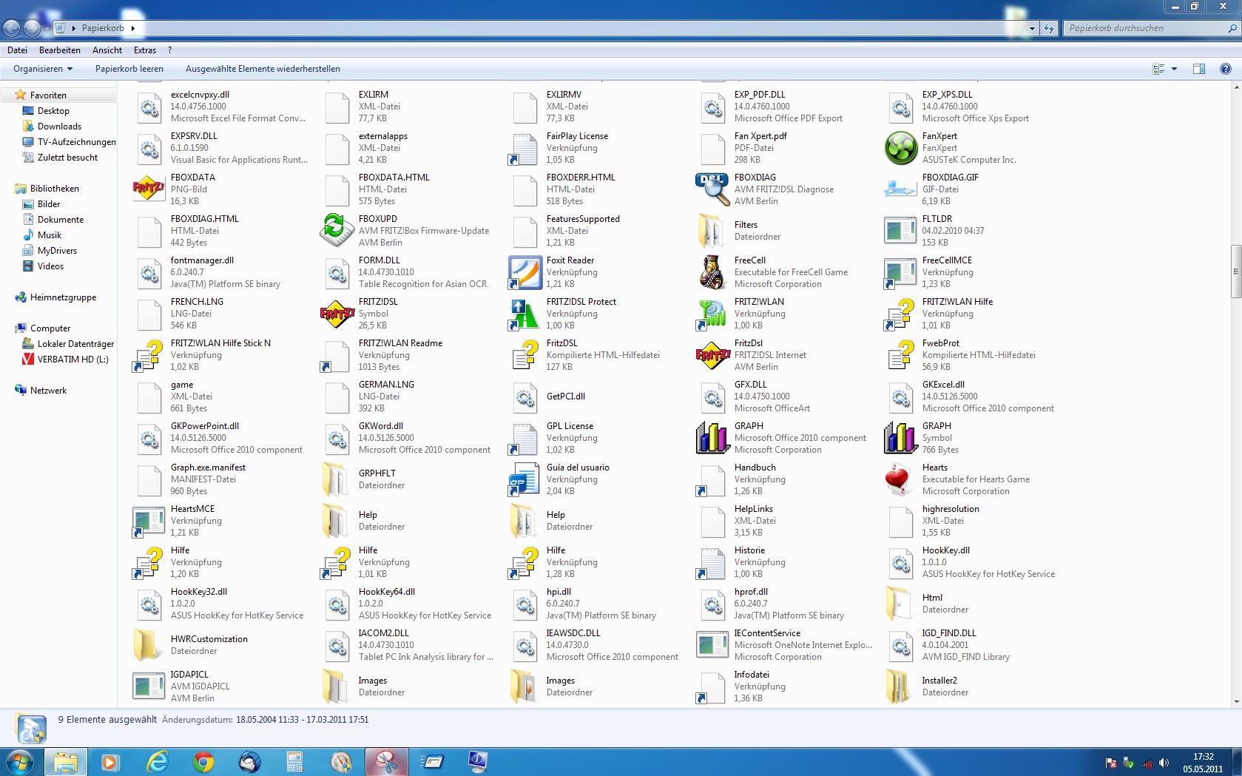This screenshot has width=1242, height=776.
Task: Open the Ansicht menu
Action: (107, 50)
